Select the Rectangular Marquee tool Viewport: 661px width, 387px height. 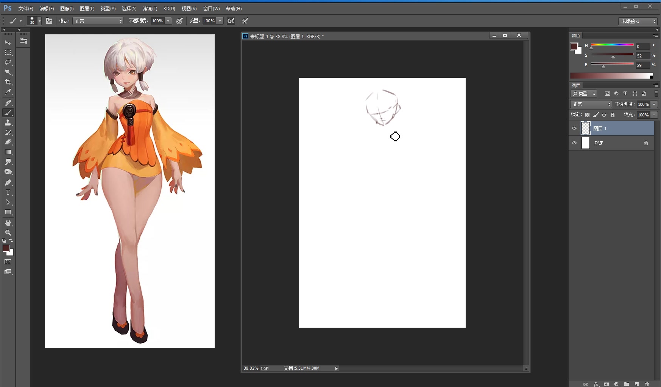(8, 53)
